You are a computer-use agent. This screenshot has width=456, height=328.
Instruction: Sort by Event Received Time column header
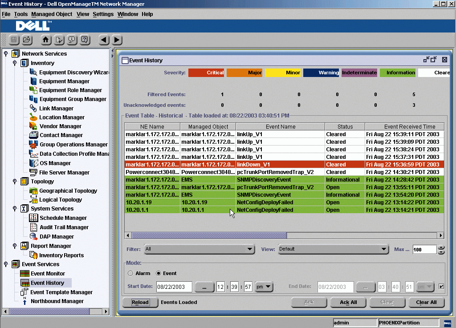point(405,127)
